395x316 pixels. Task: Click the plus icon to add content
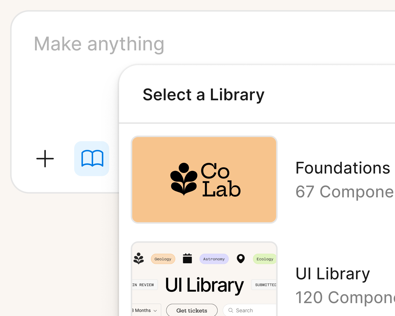(x=45, y=159)
